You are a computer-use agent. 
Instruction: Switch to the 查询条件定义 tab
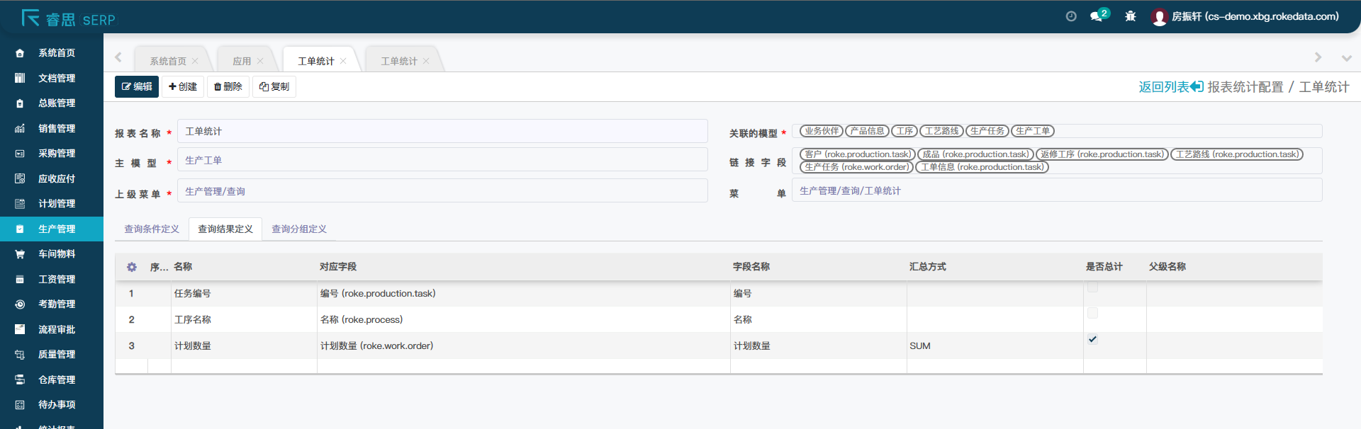point(152,229)
